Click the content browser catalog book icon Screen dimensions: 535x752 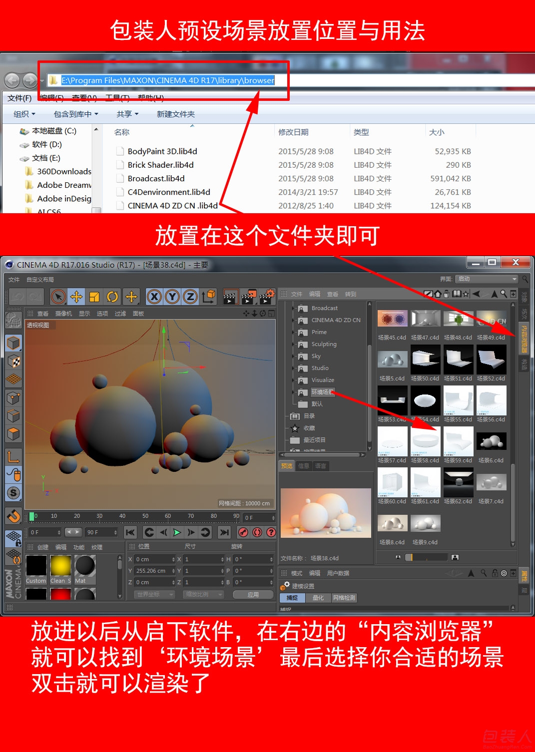coord(457,294)
